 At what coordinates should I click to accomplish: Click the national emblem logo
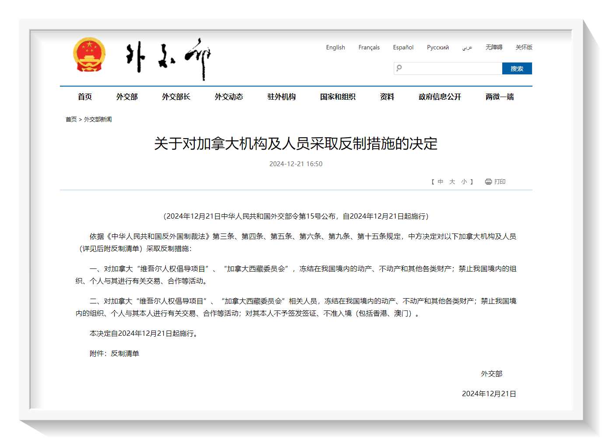pos(89,56)
